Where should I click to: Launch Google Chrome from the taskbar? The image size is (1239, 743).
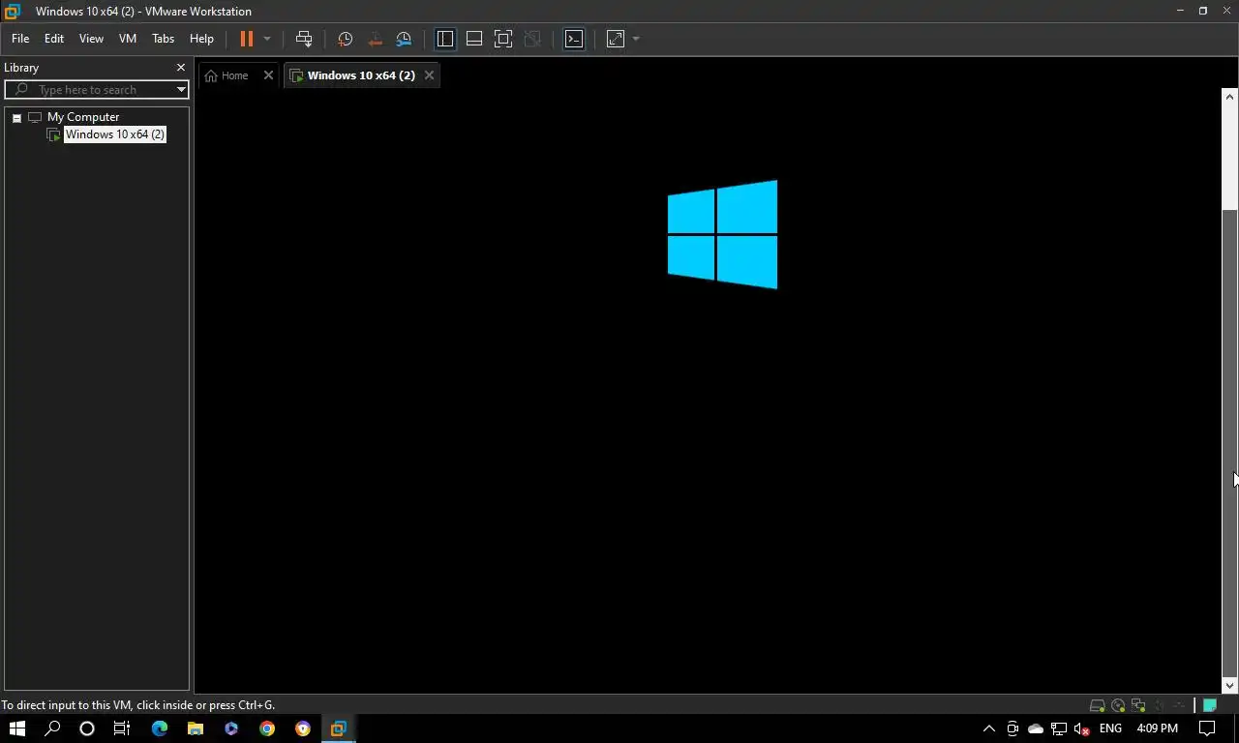(x=267, y=728)
